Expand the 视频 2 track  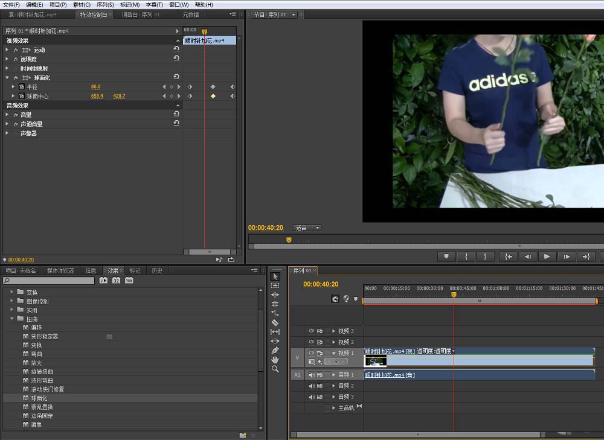[333, 342]
